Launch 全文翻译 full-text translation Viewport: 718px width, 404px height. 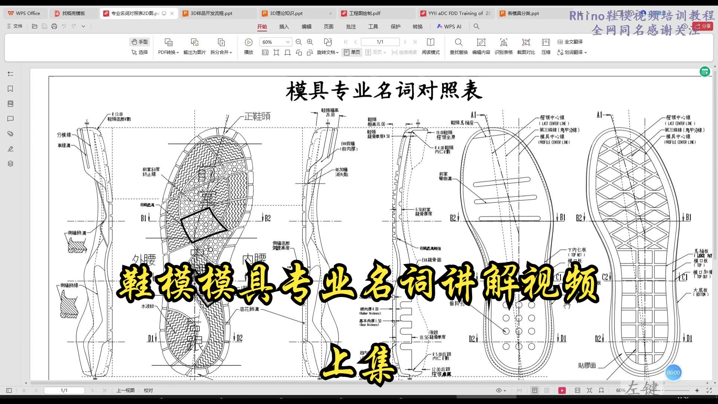(570, 42)
